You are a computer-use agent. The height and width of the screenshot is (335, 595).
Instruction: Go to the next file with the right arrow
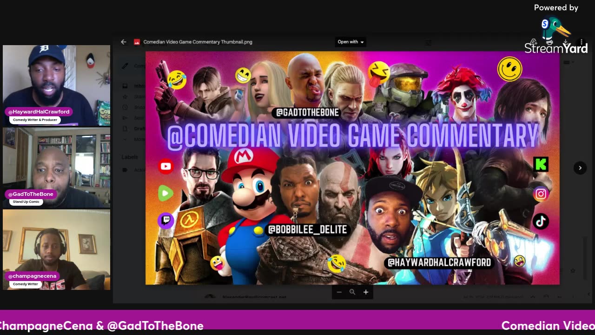click(580, 168)
